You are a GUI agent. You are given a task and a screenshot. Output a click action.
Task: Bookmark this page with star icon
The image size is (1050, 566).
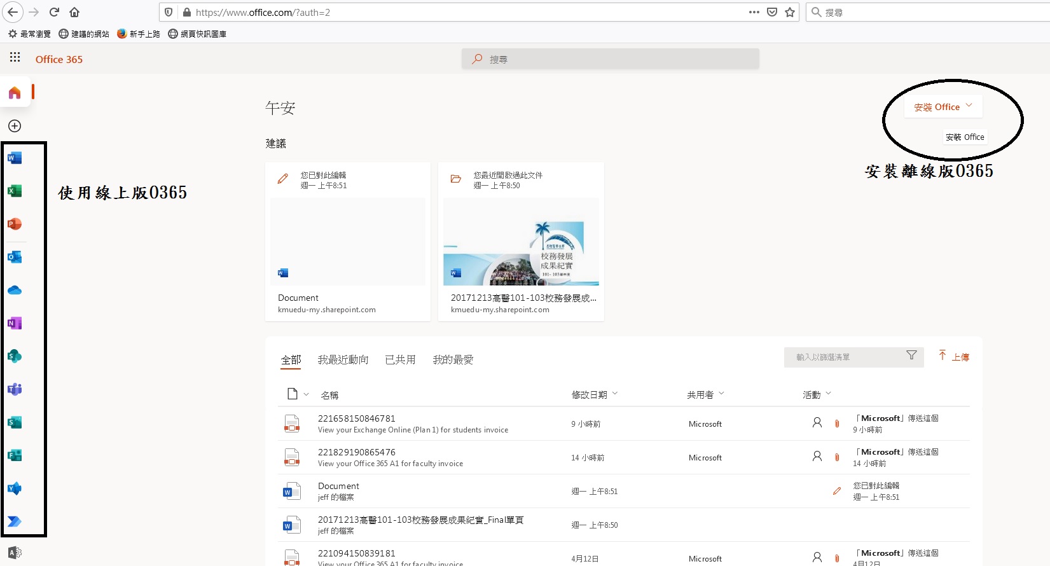[790, 12]
